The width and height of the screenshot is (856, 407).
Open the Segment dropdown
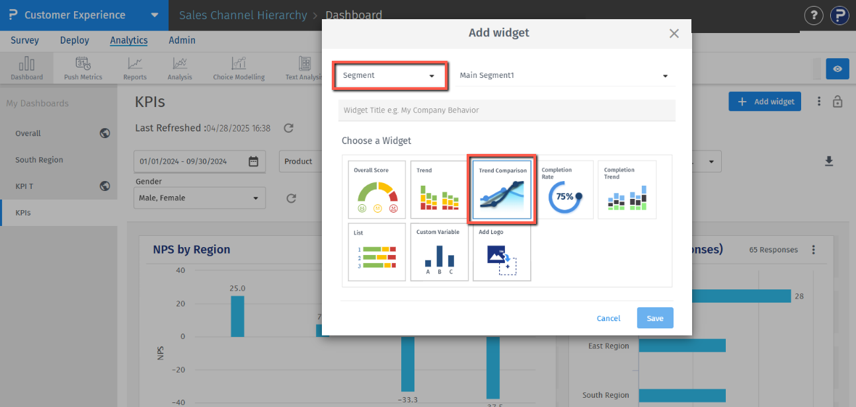pyautogui.click(x=389, y=76)
